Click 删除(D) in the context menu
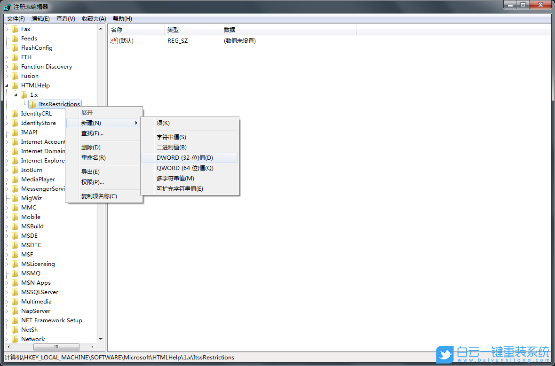The width and height of the screenshot is (555, 366). click(x=92, y=147)
